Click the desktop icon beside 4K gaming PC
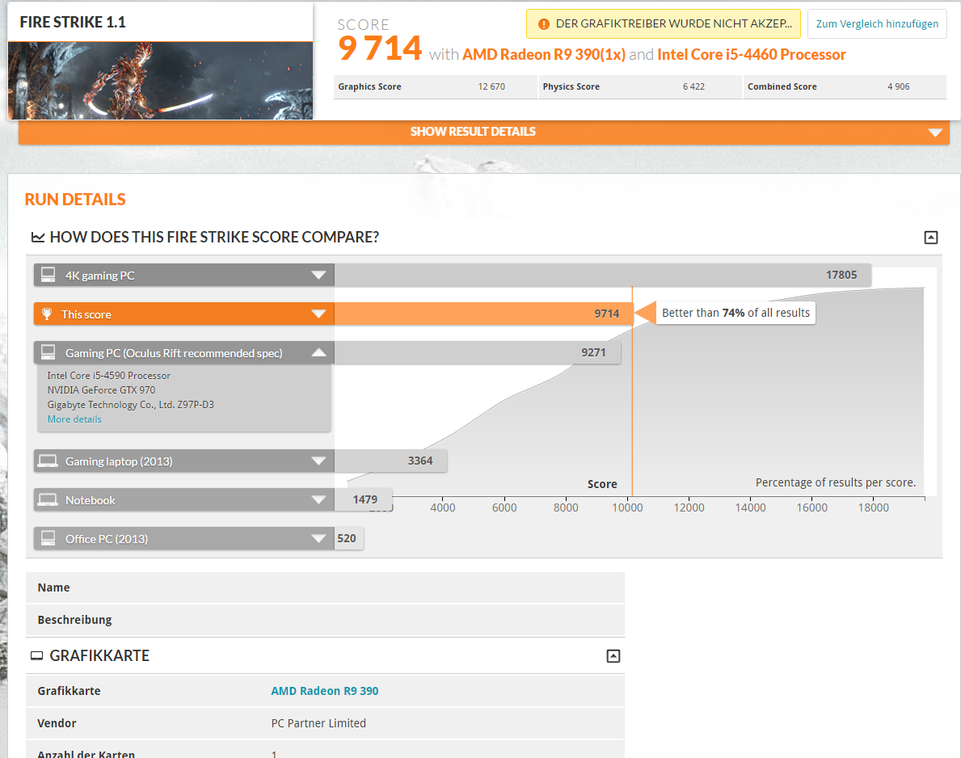 (48, 275)
